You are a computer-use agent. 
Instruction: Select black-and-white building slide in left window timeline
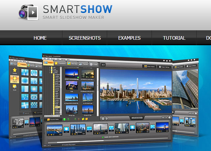(x=18, y=123)
